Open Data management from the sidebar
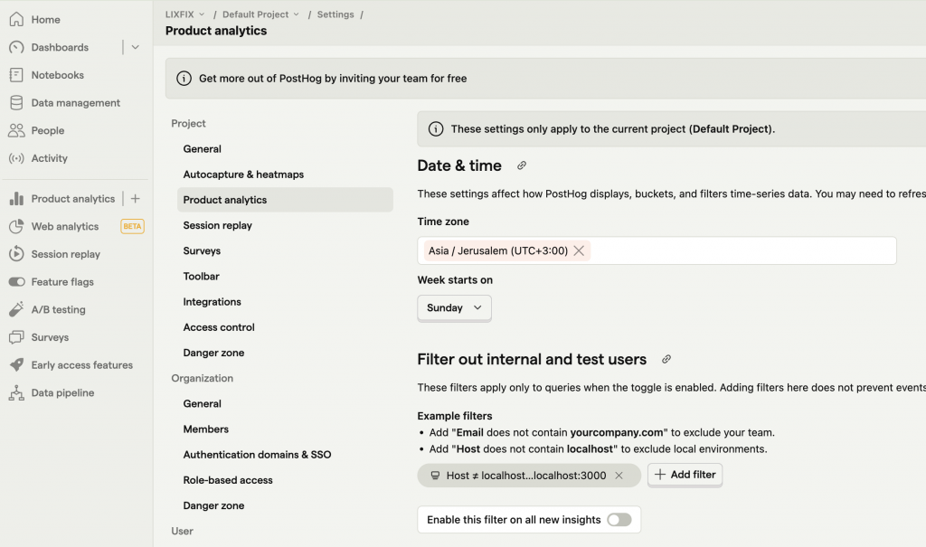The height and width of the screenshot is (547, 926). [x=76, y=103]
